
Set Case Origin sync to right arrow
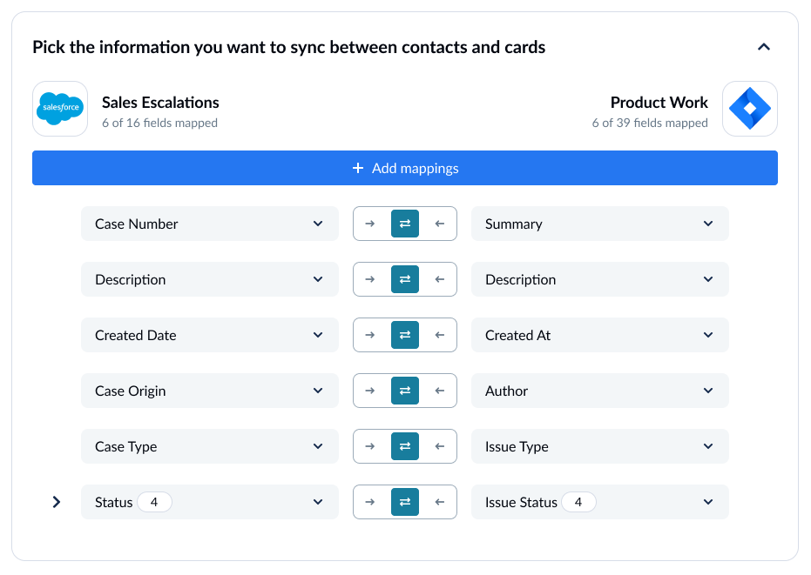point(370,391)
